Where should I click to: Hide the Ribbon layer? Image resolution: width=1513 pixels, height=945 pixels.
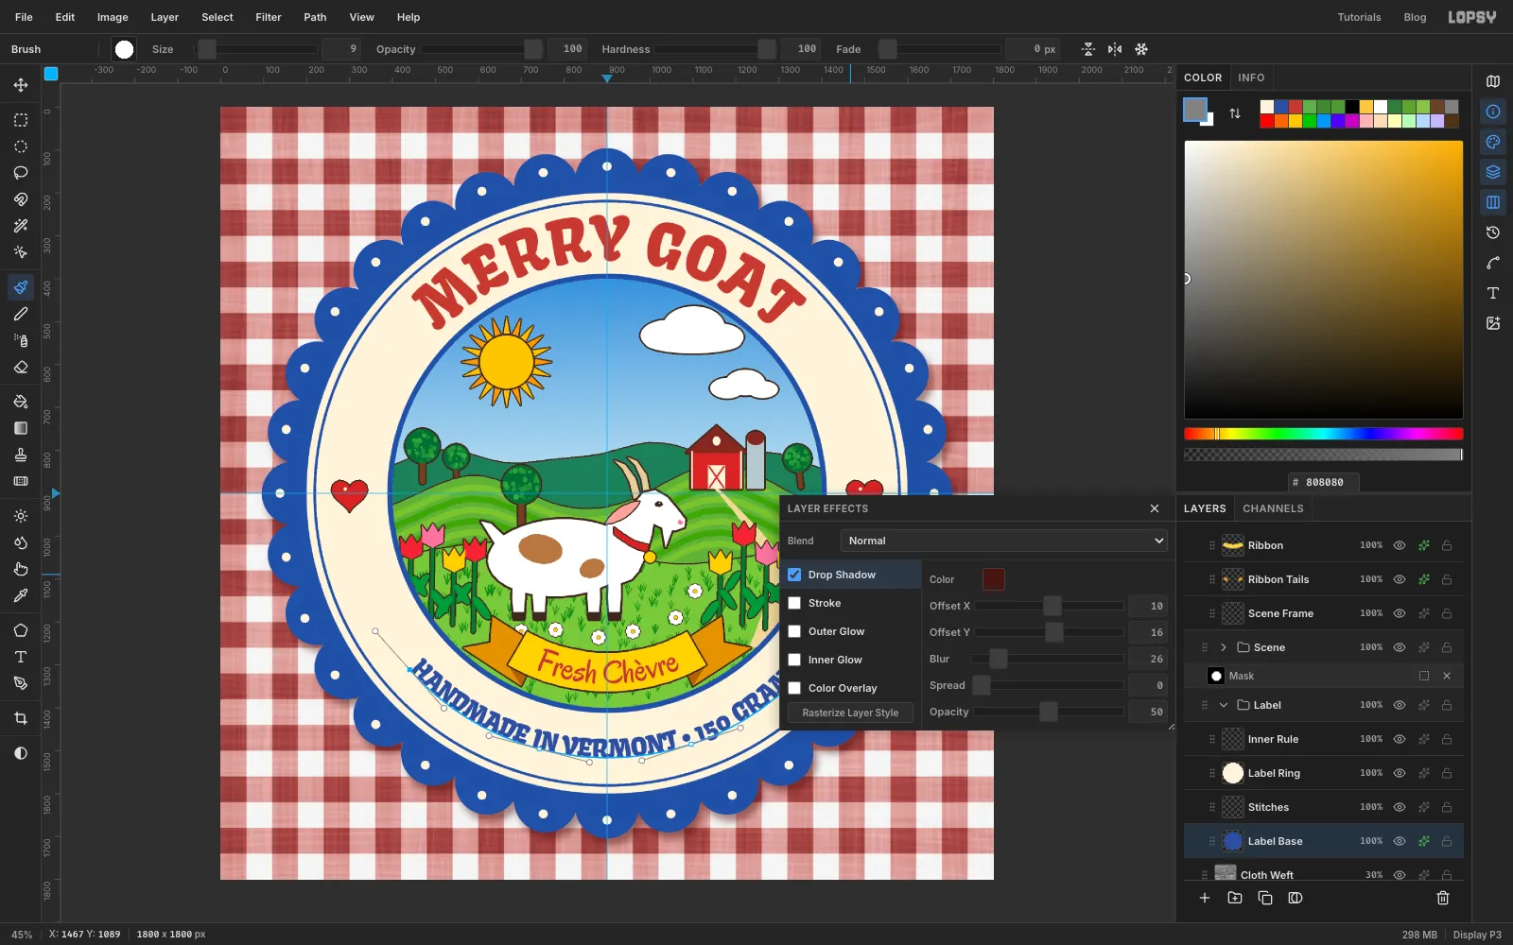click(1400, 545)
